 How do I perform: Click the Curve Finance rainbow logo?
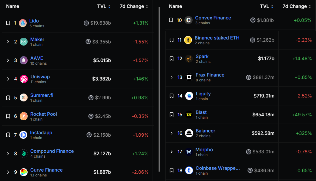point(24,172)
